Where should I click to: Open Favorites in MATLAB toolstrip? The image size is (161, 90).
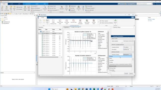click(45, 8)
